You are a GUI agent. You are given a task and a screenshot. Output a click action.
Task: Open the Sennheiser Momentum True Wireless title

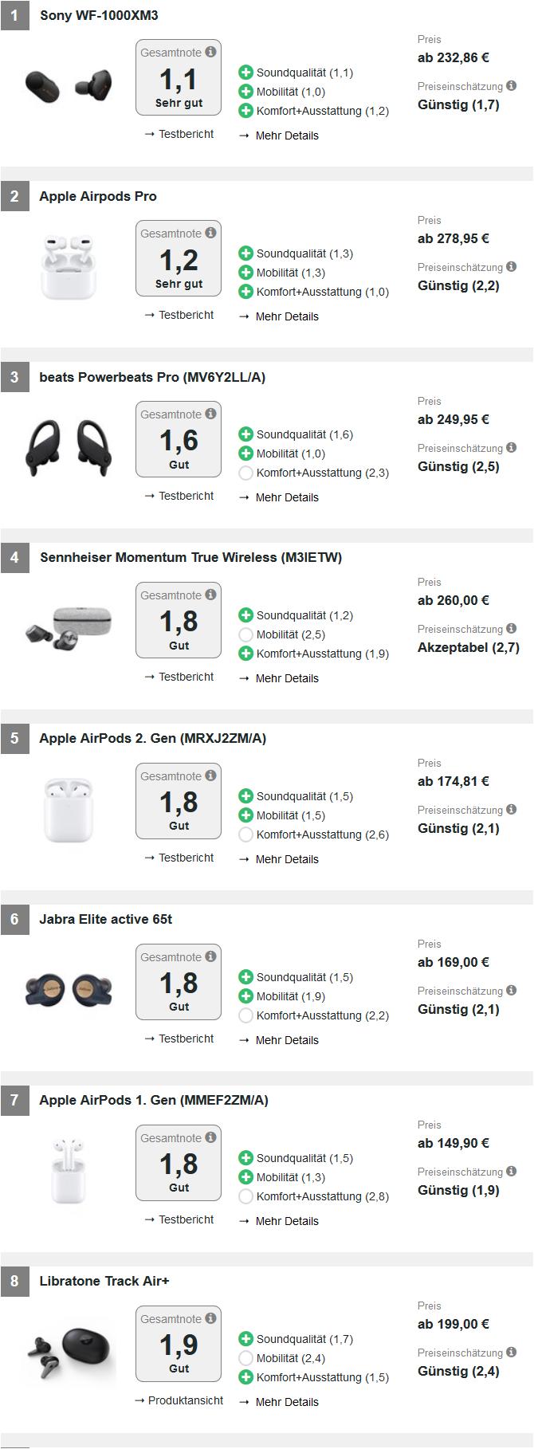pyautogui.click(x=190, y=557)
